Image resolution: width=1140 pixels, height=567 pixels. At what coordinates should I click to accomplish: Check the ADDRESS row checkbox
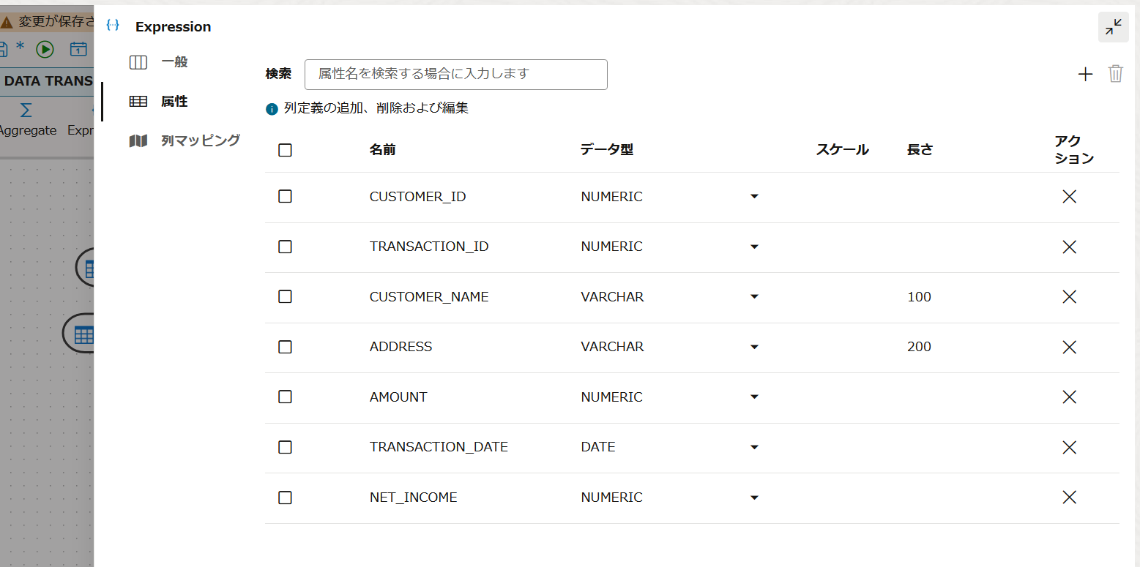(286, 347)
